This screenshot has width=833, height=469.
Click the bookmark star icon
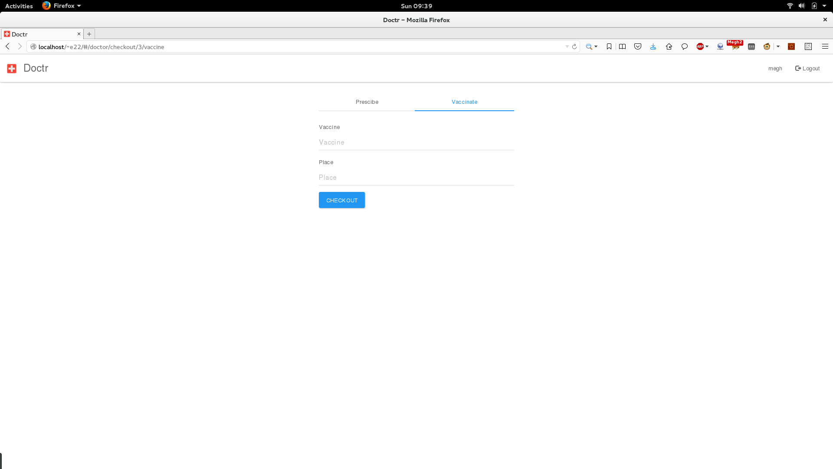click(x=609, y=46)
